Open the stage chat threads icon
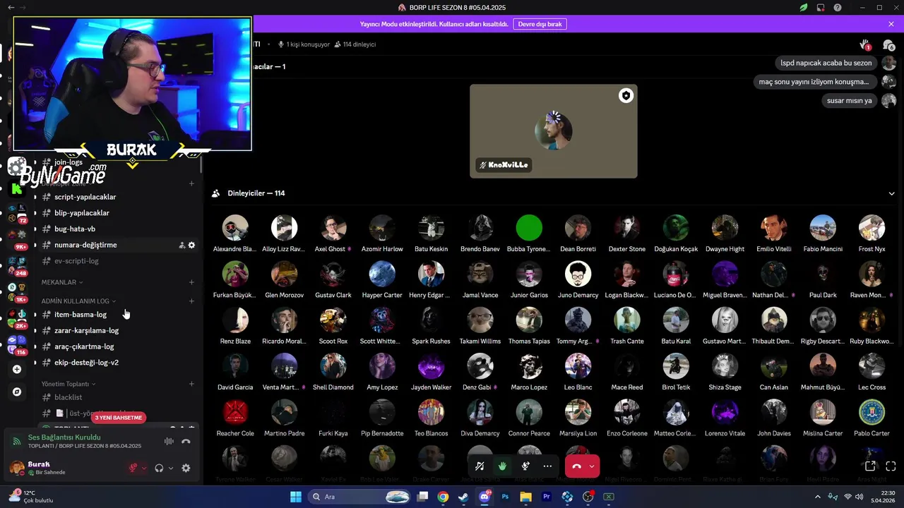Viewport: 904px width, 508px height. (x=888, y=44)
